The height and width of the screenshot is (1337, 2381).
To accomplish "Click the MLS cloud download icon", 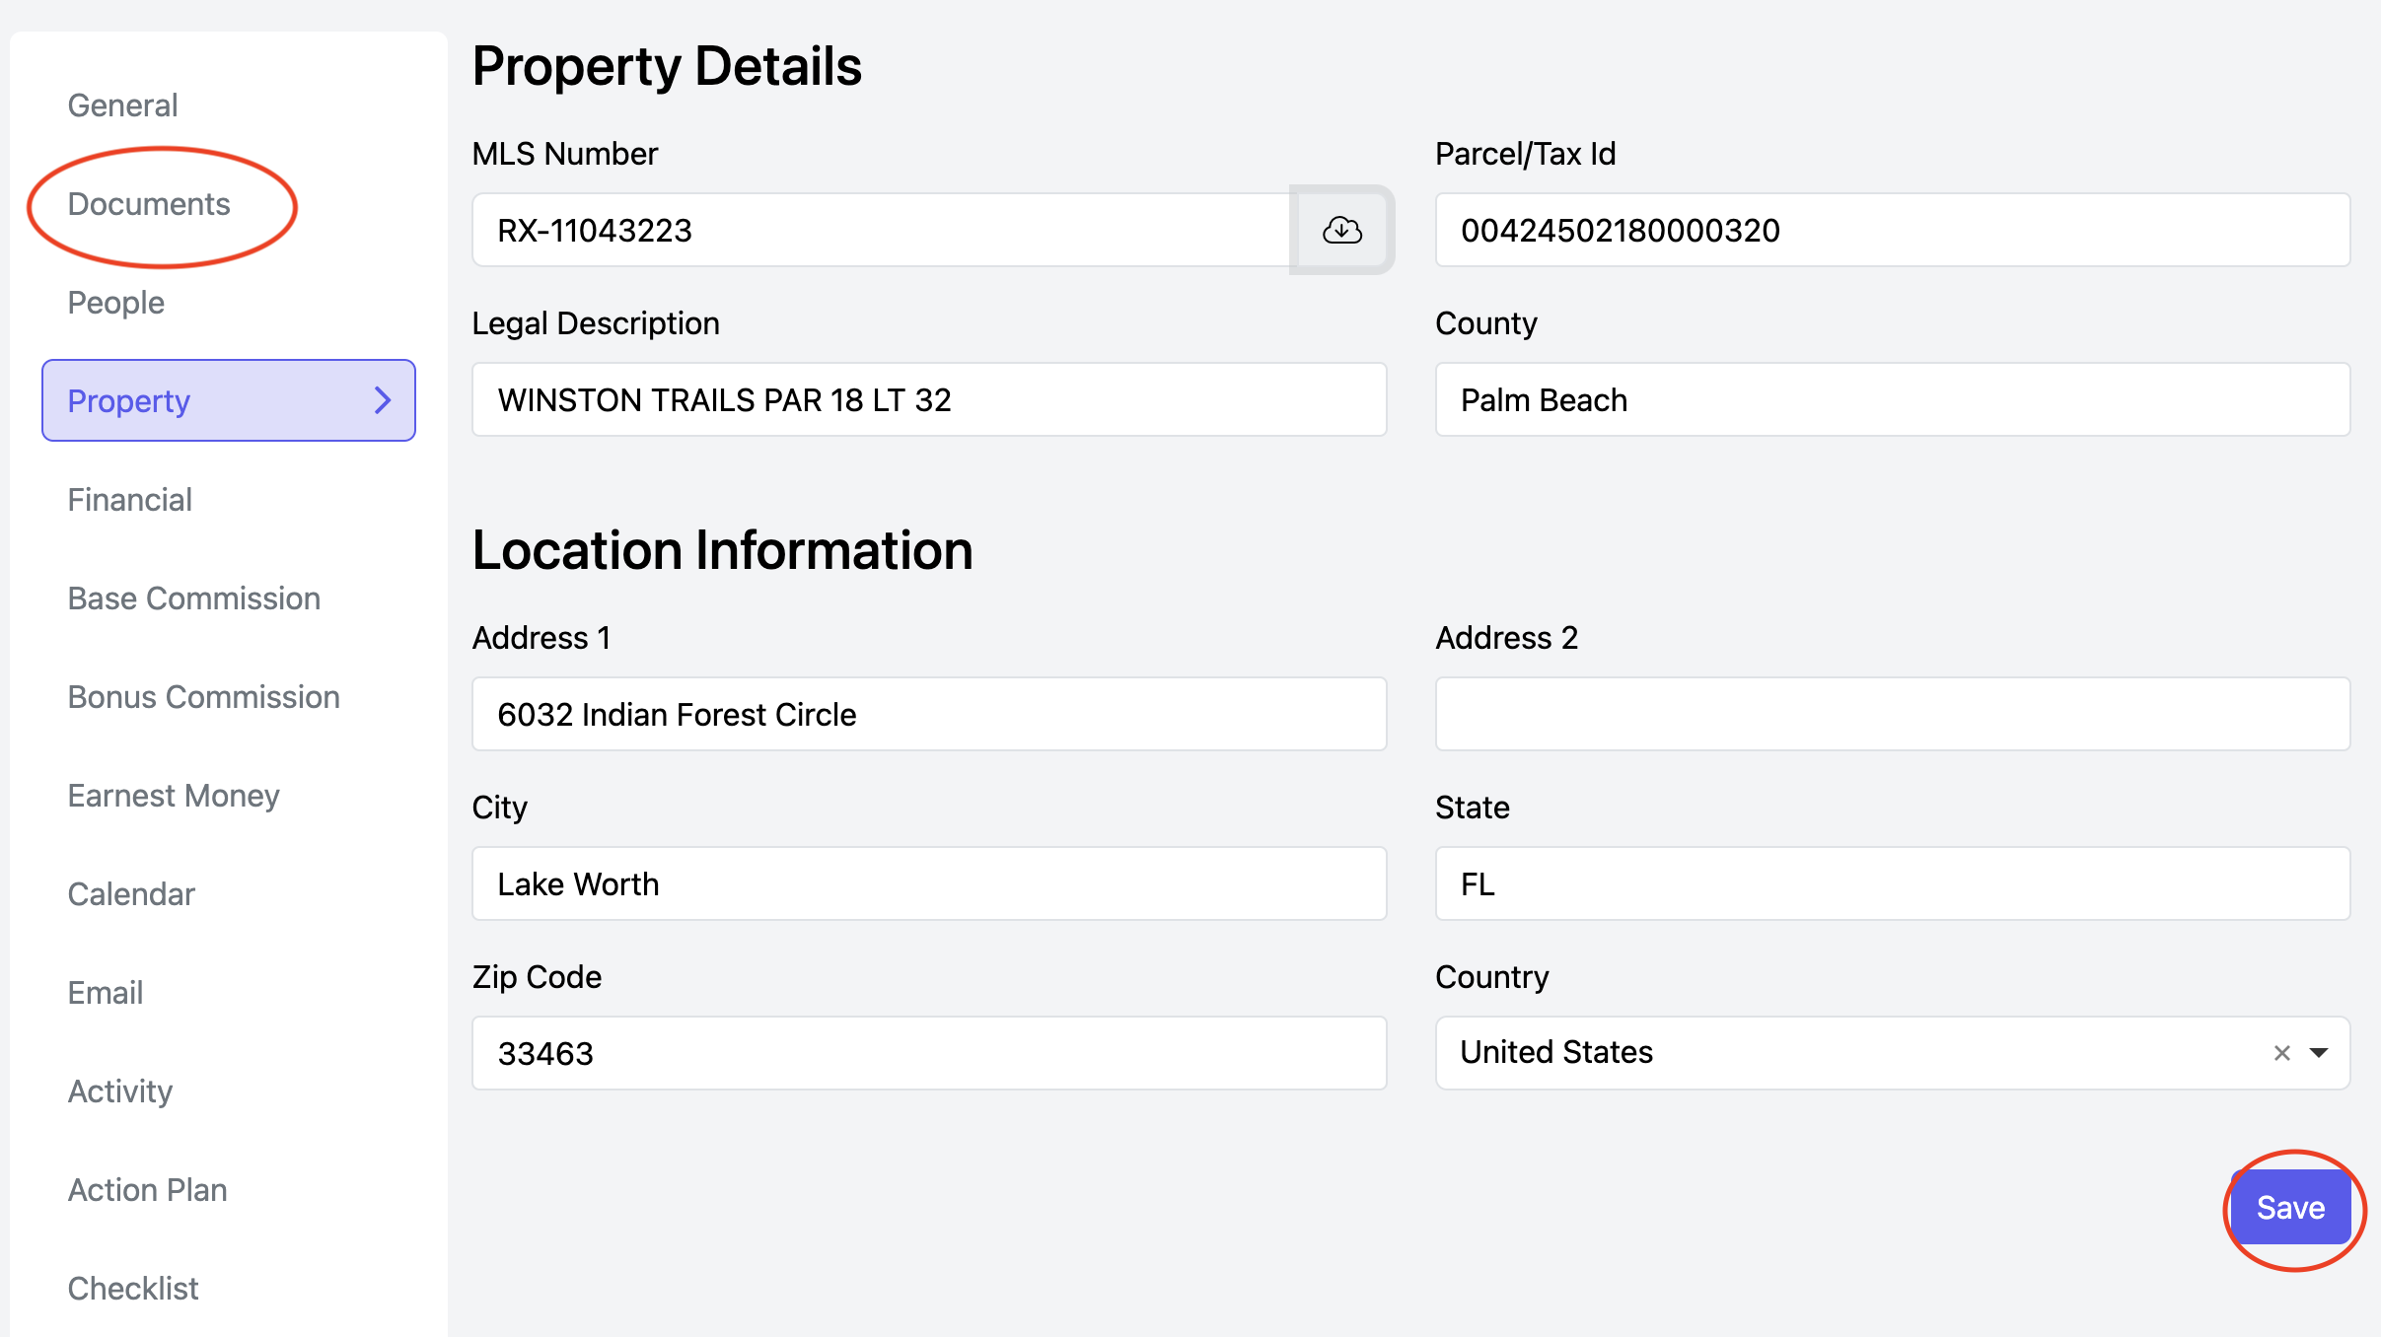I will tap(1341, 230).
